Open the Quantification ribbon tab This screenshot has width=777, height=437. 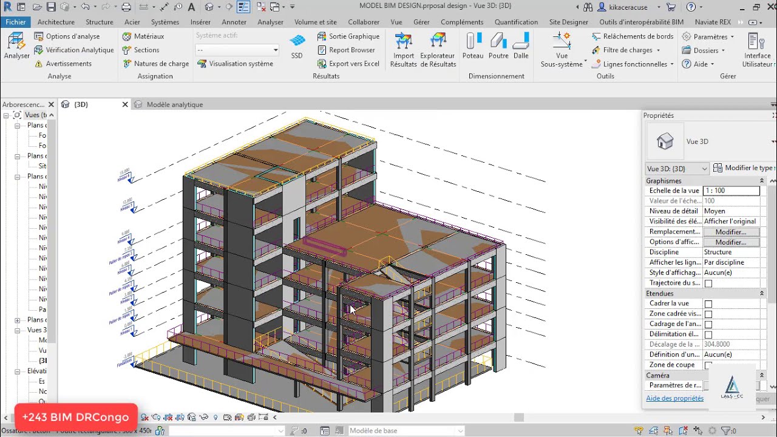[x=516, y=22]
